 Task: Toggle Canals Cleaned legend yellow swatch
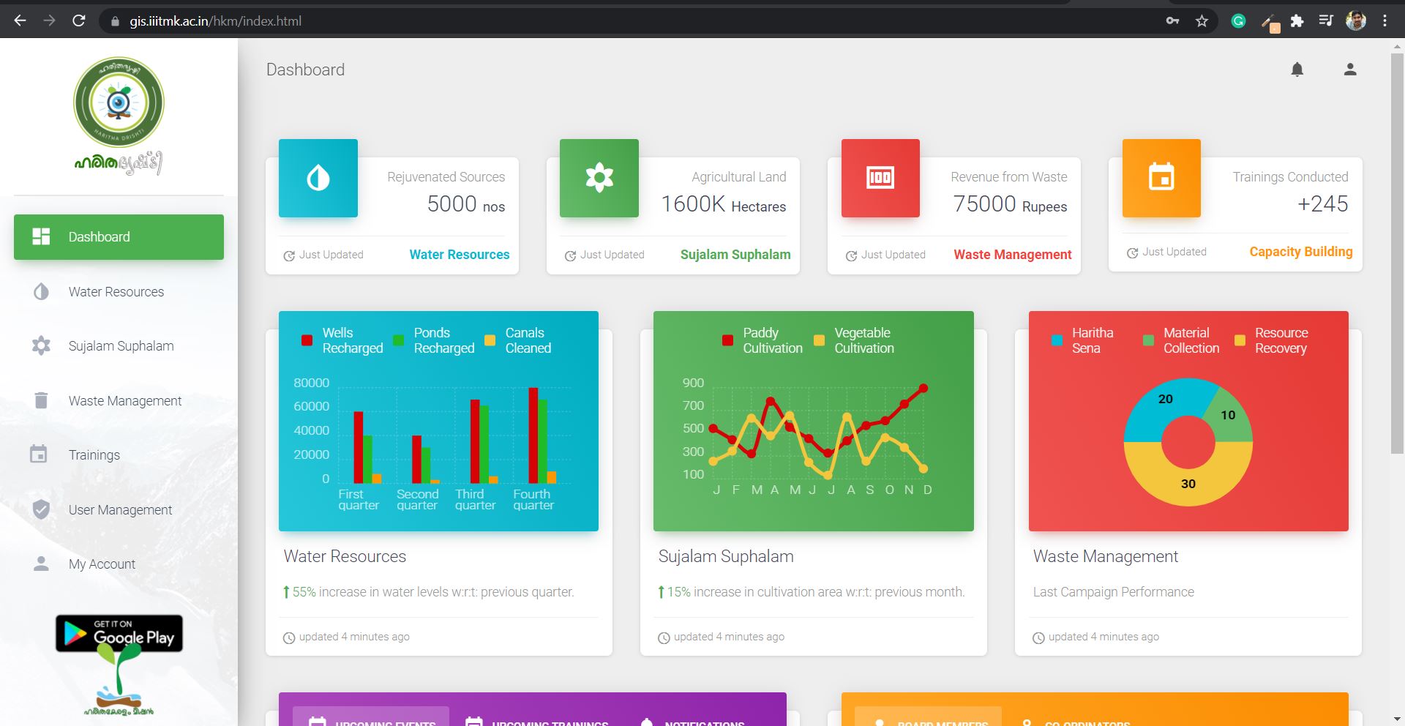tap(490, 340)
